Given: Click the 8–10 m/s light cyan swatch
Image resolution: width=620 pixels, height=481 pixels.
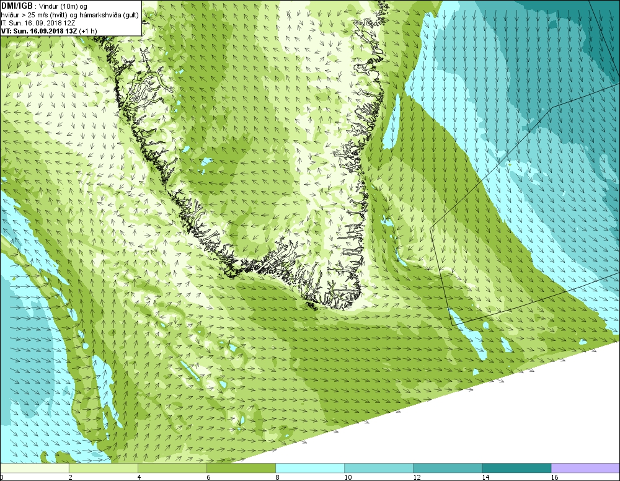Looking at the screenshot, I should 310,468.
